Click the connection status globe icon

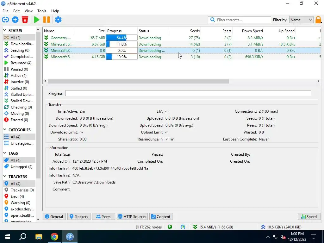[x=170, y=227]
